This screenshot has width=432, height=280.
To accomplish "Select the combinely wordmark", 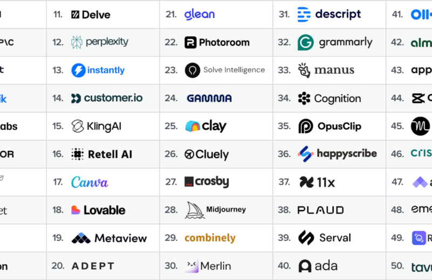I will click(210, 238).
